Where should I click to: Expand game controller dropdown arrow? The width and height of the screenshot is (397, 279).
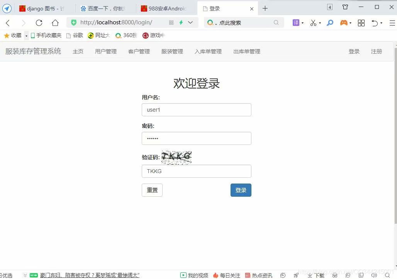coord(350,23)
